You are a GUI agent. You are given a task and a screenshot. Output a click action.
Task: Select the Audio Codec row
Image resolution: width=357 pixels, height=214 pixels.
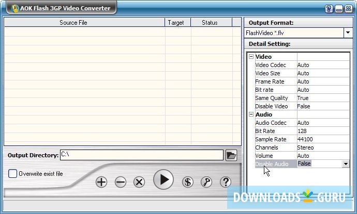click(x=302, y=123)
